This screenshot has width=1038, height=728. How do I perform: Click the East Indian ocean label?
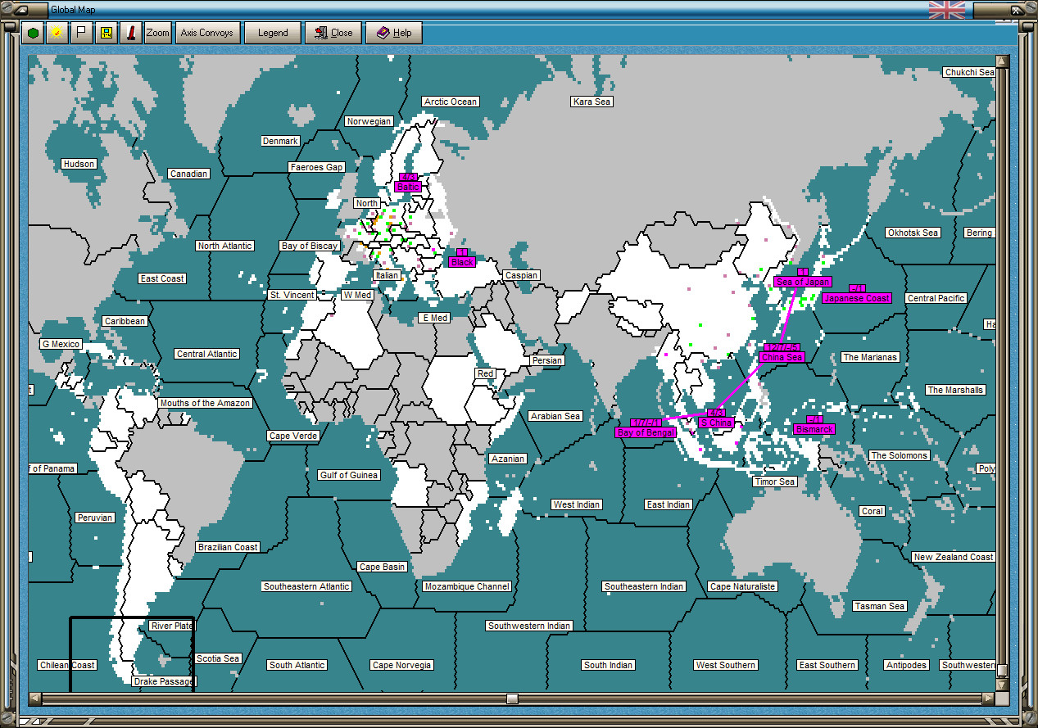[x=669, y=504]
